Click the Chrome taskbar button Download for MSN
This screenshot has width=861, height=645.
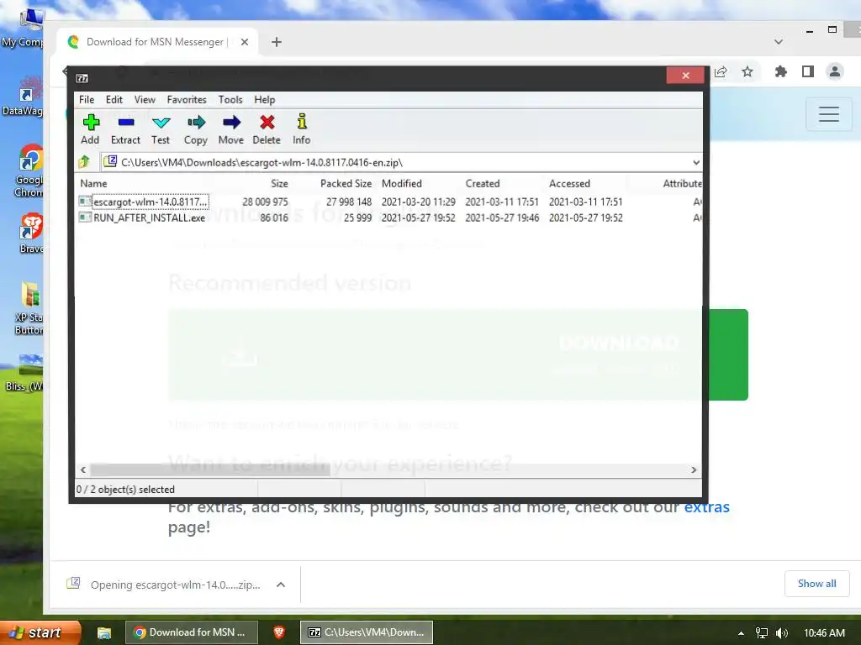point(192,632)
